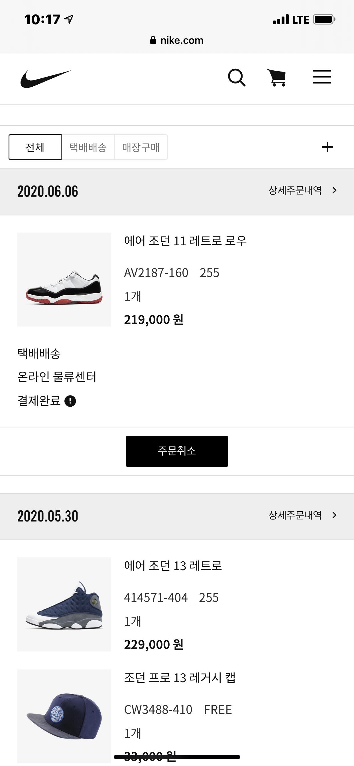Image resolution: width=354 pixels, height=766 pixels.
Task: Open 2020.05.30 order details chevron
Action: [x=335, y=515]
